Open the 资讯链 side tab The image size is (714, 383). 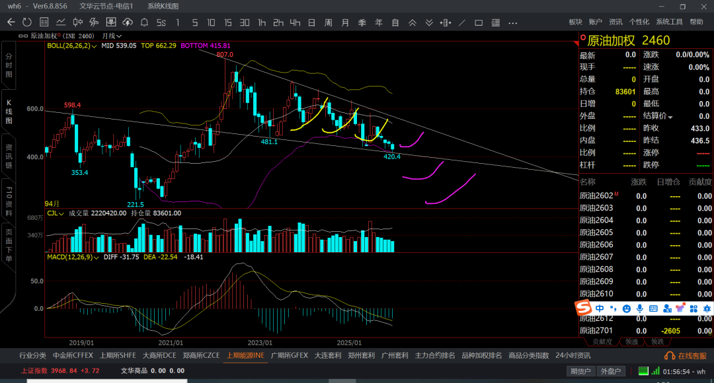pos(9,157)
